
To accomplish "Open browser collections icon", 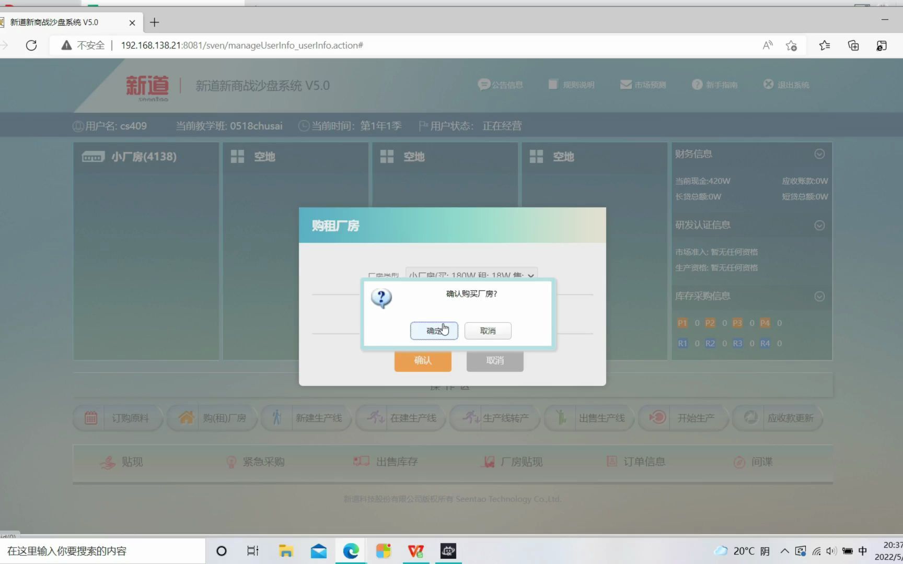I will point(853,45).
